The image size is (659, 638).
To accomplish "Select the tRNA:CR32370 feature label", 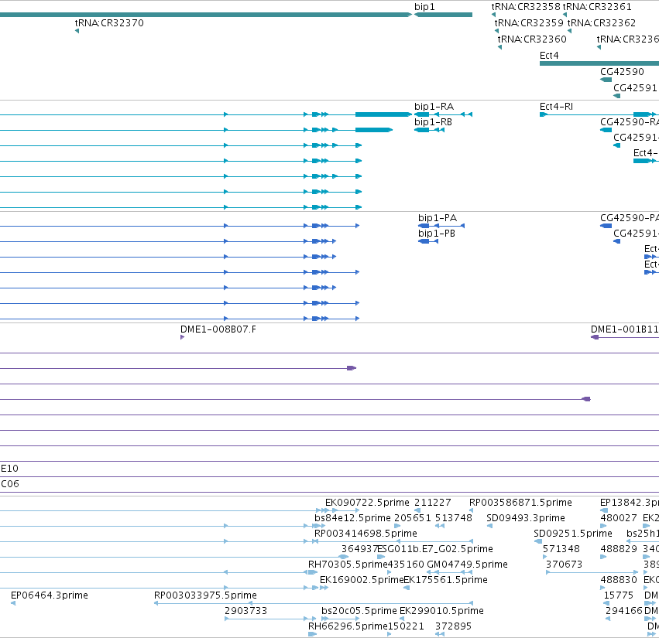I will [x=109, y=22].
